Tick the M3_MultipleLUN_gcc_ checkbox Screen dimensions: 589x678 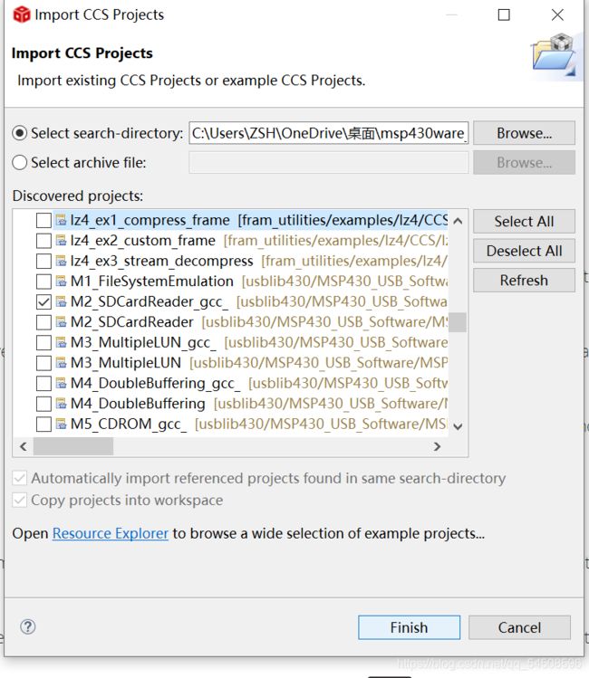click(43, 342)
